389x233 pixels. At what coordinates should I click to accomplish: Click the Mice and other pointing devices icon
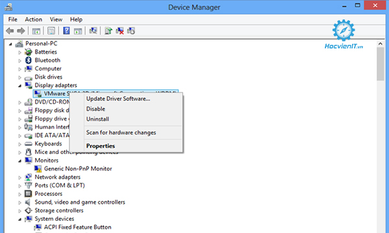coord(29,152)
